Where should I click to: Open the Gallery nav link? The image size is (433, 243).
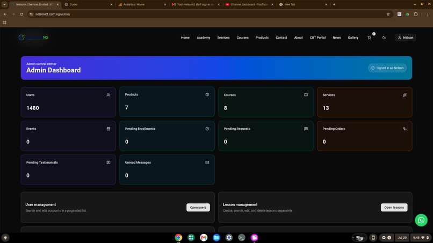[353, 38]
